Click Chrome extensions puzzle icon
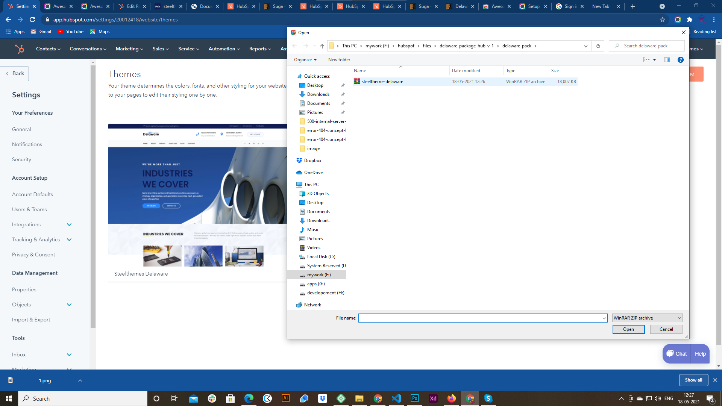 [x=689, y=20]
